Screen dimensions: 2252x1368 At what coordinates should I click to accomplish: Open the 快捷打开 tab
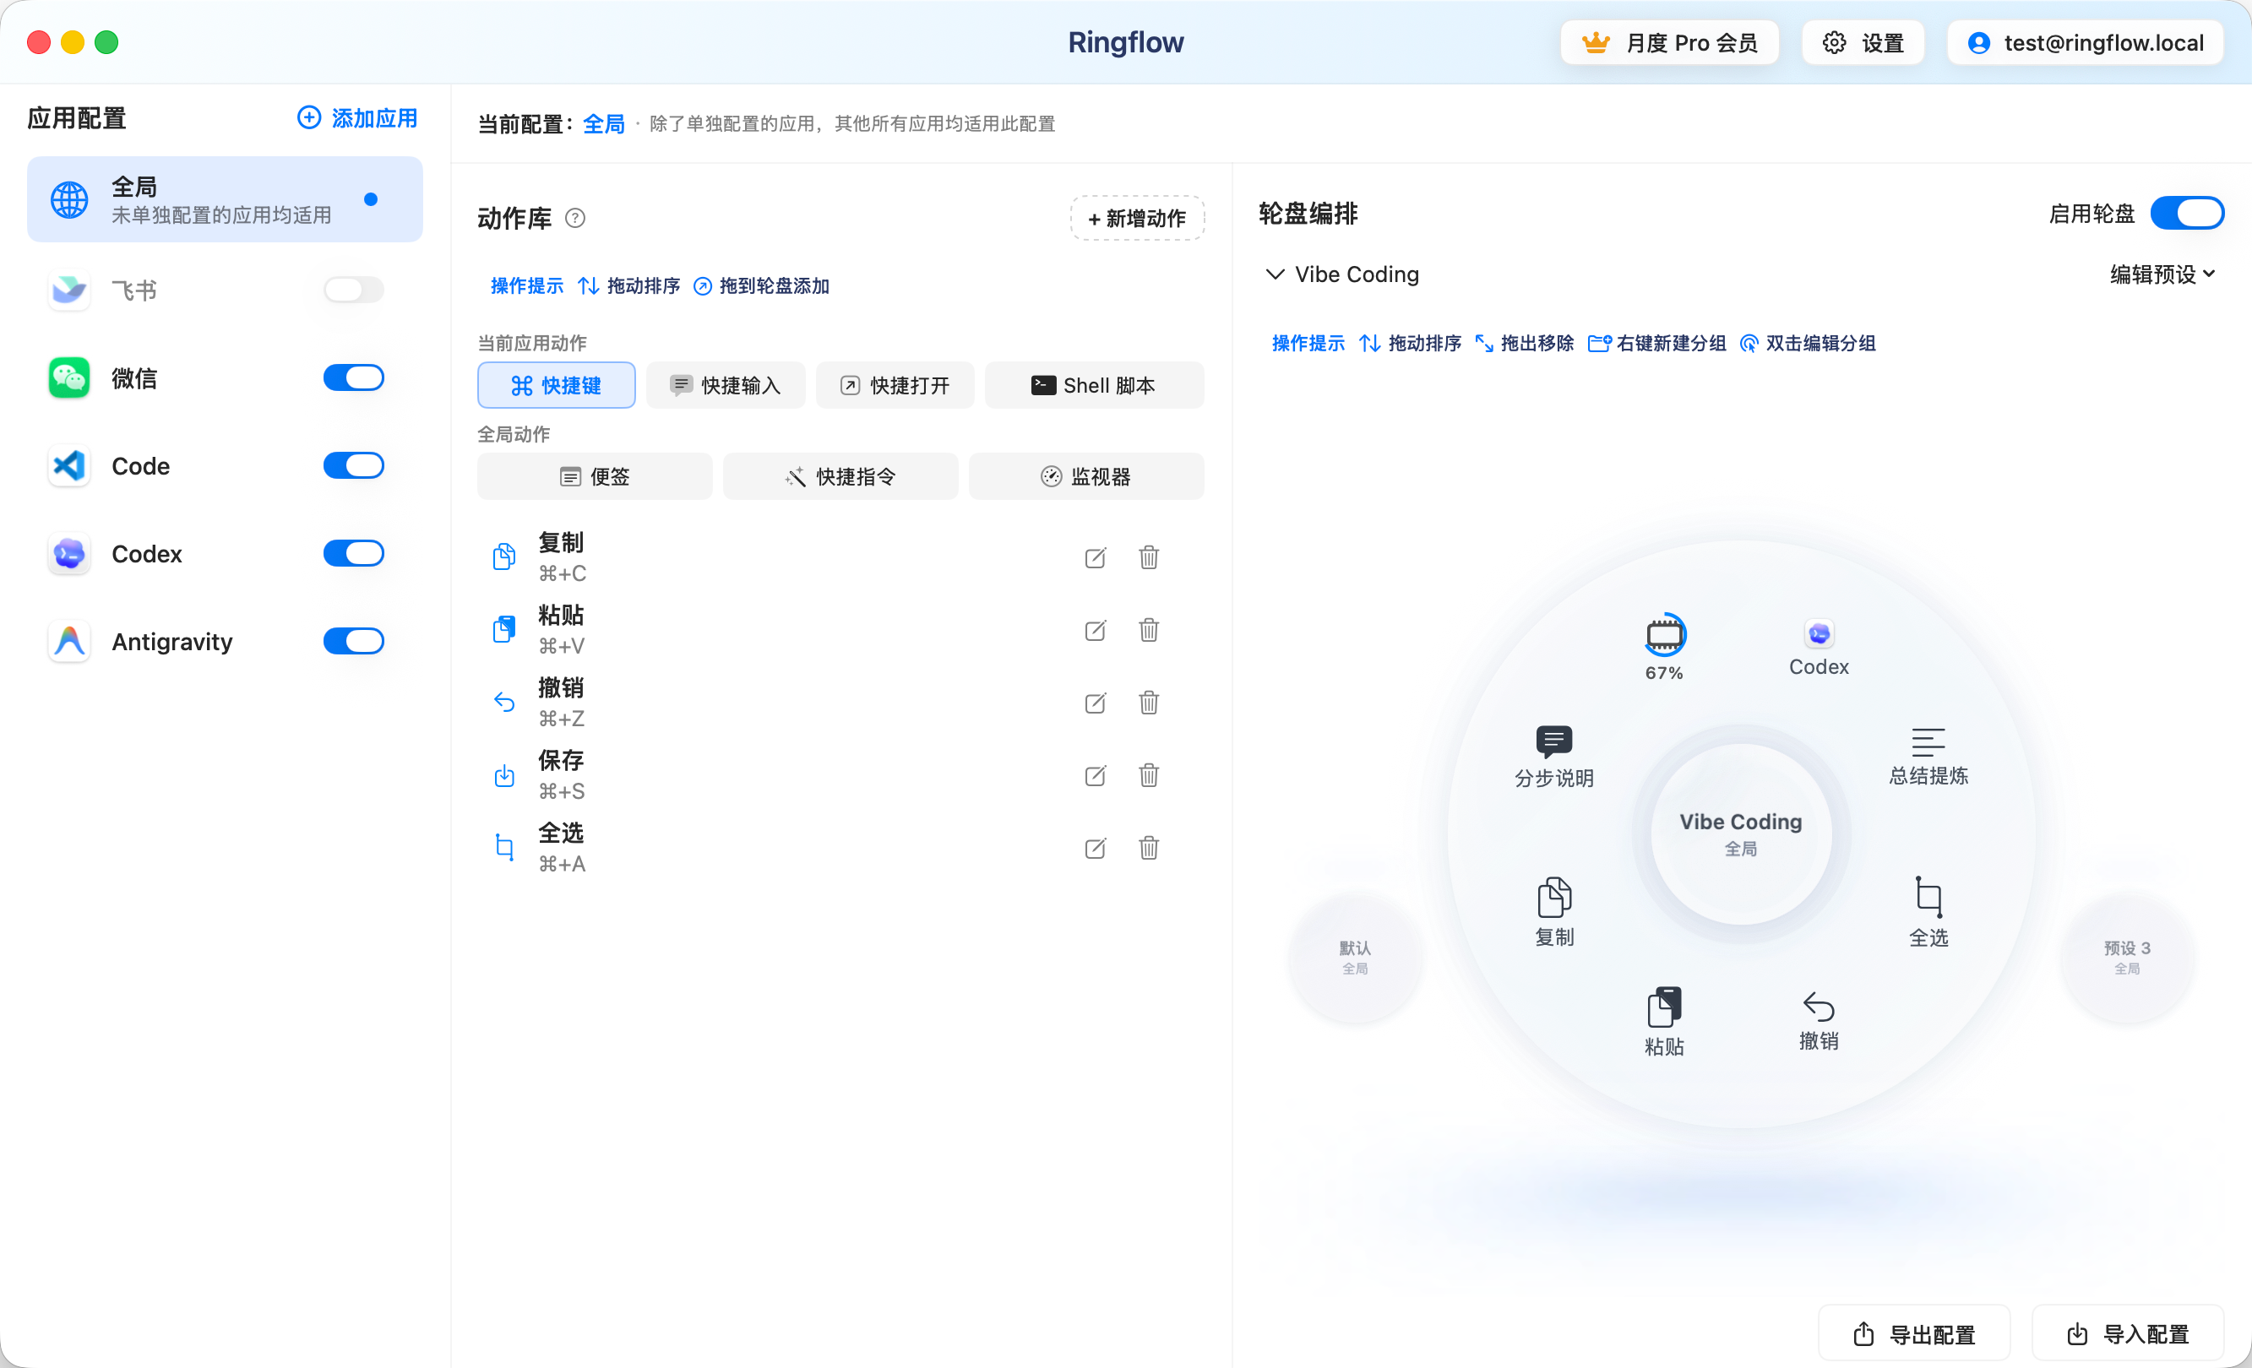(x=895, y=385)
